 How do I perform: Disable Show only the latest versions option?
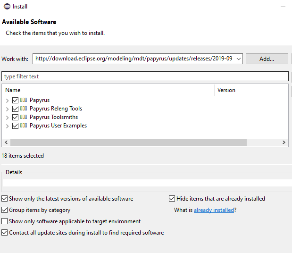pos(5,199)
